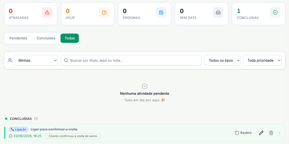Click the 23/09/2026, 16:25 date text
289x144 pixels.
(x=27, y=136)
